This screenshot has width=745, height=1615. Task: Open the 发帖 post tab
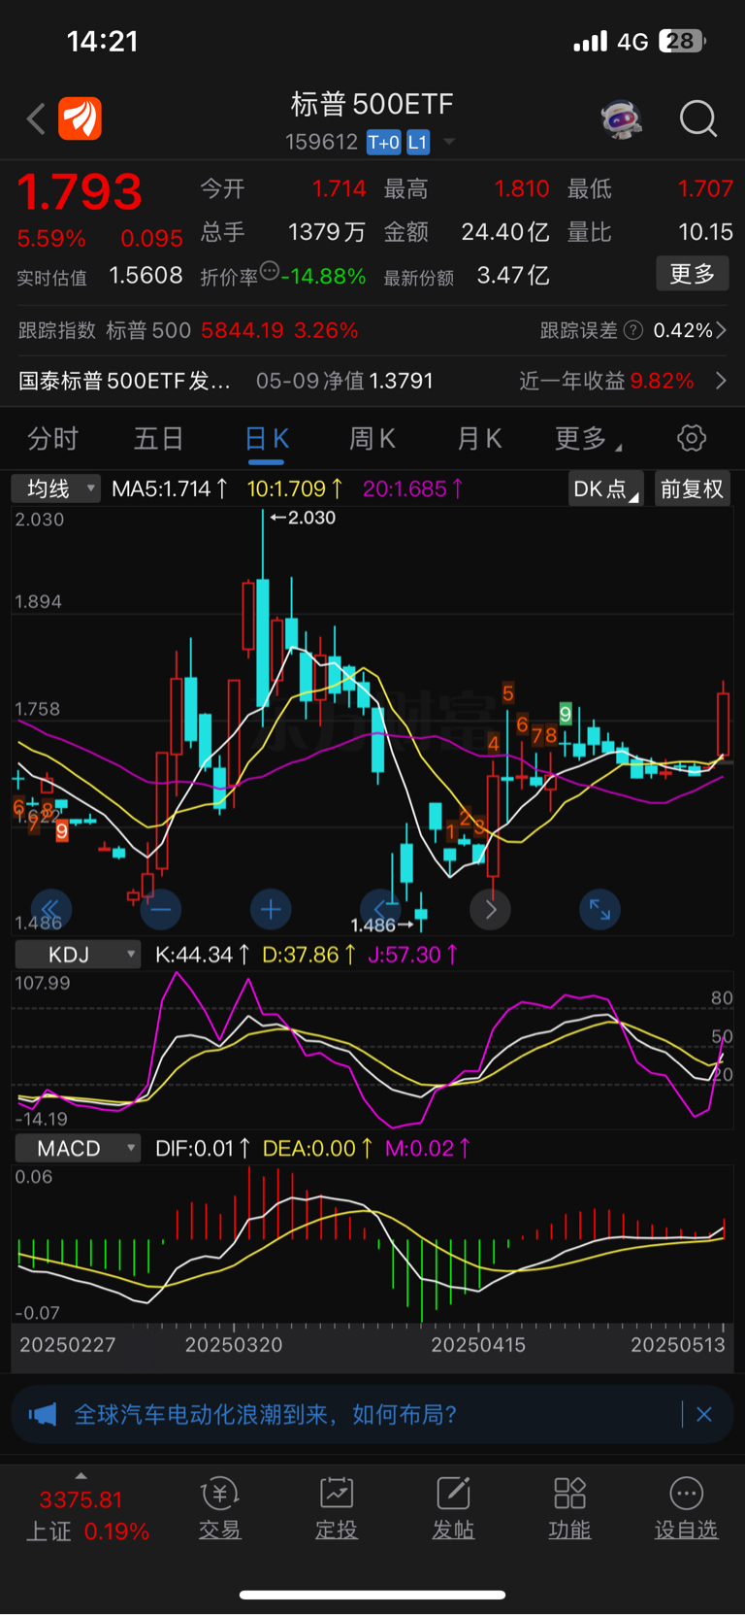(453, 1508)
